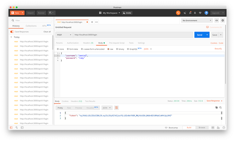Open keyboard shortcuts icon in status bar

coord(218,128)
